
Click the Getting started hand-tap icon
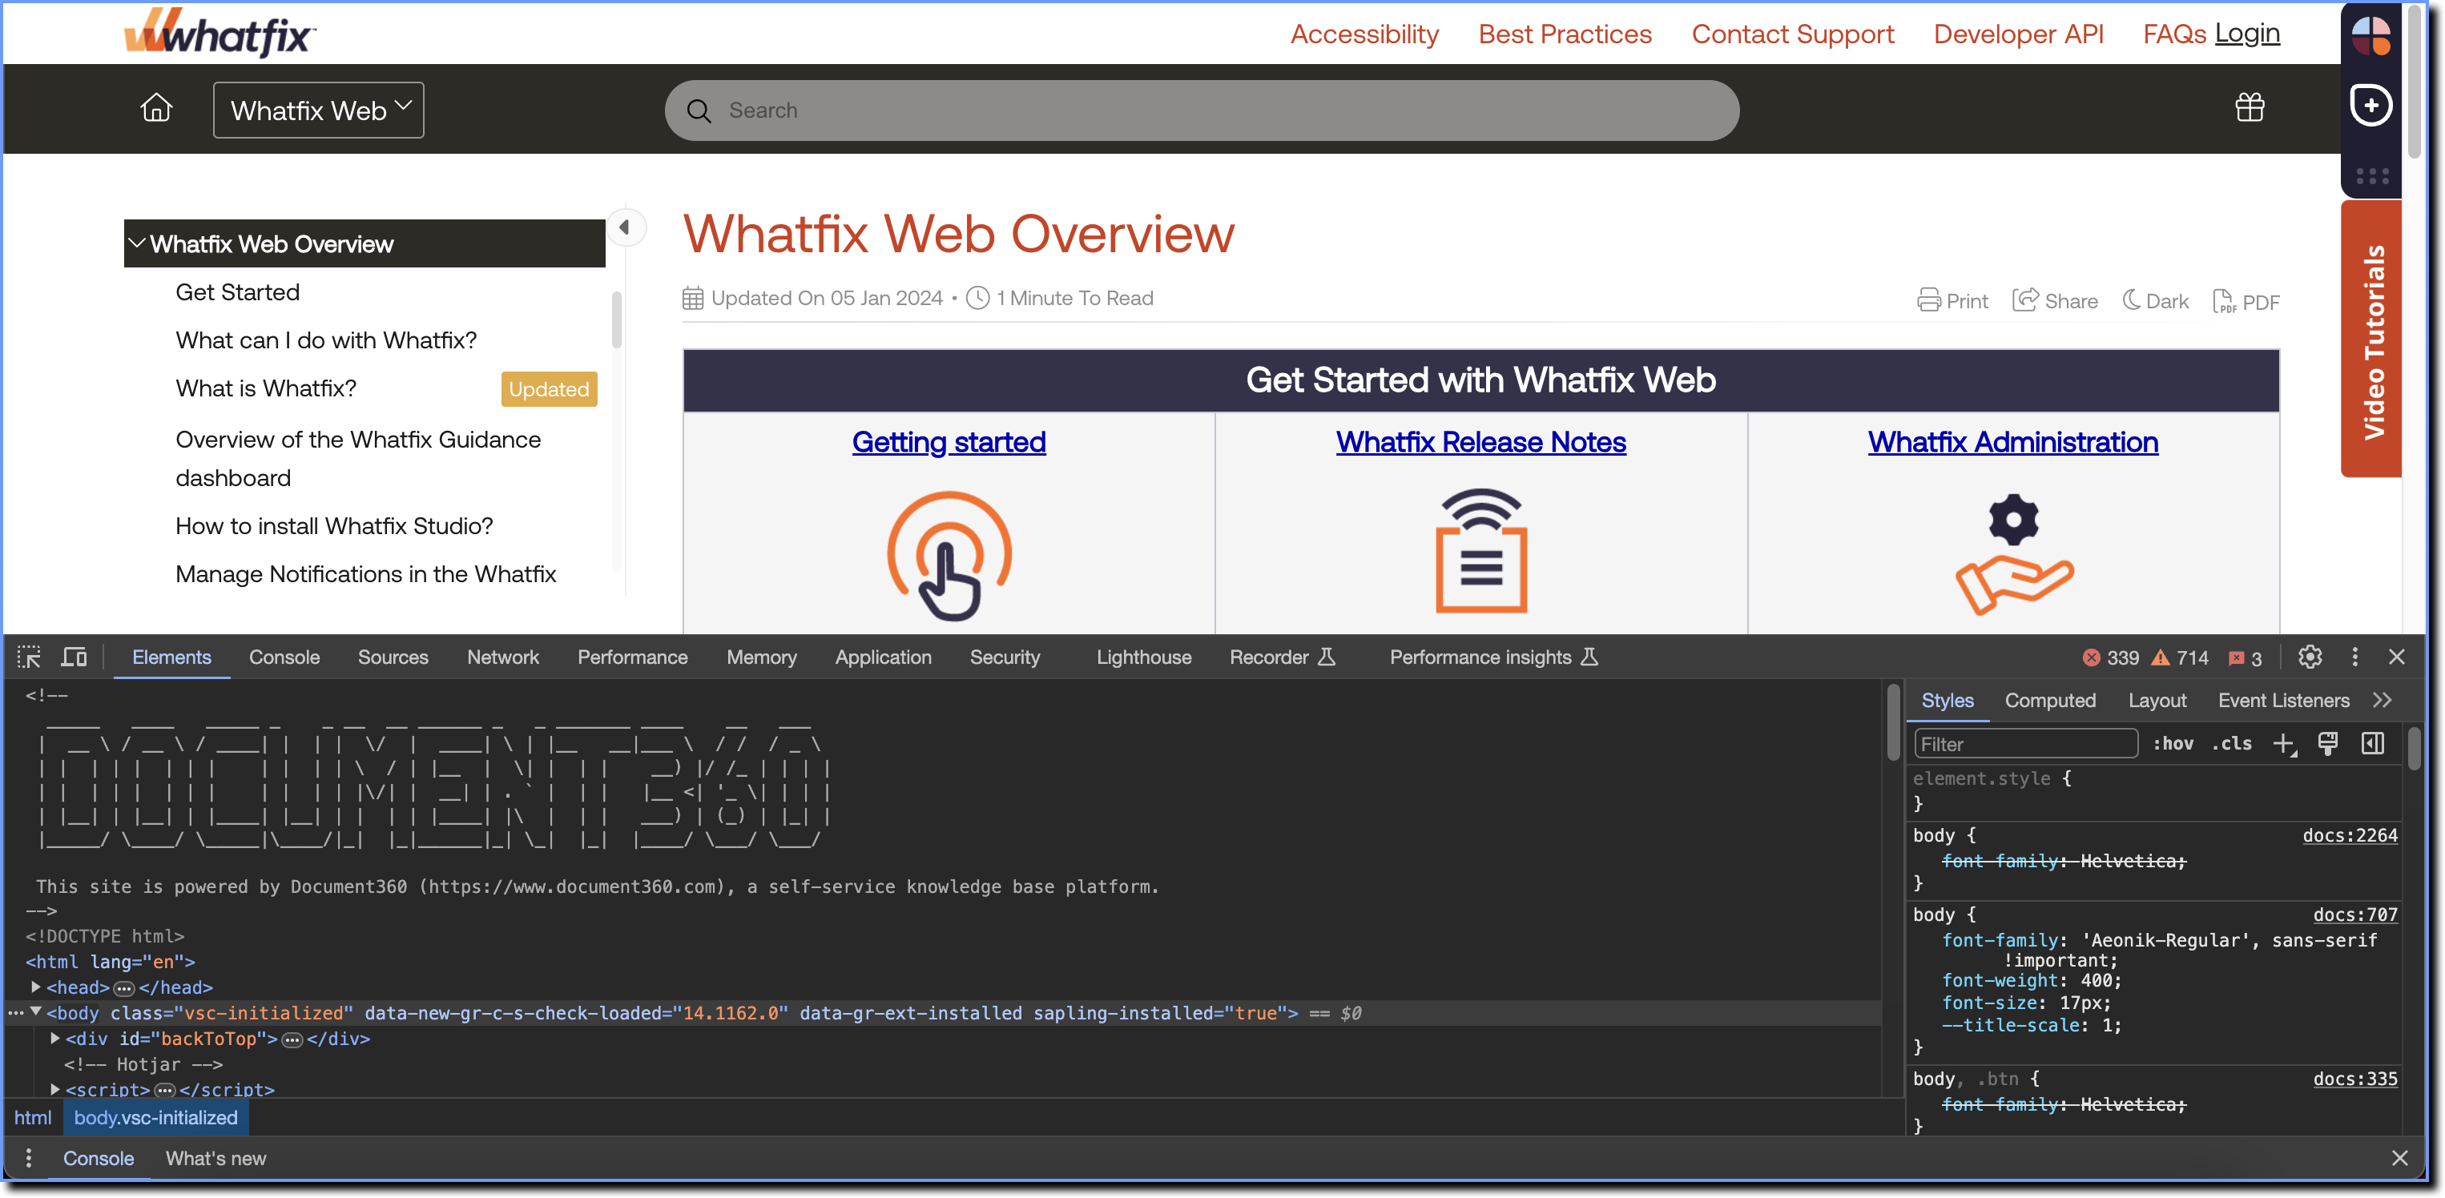(x=949, y=555)
